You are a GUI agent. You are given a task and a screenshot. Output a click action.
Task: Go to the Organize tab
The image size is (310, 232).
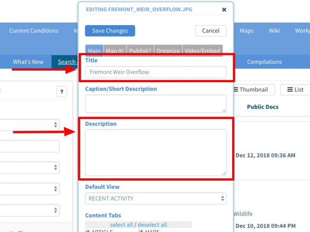point(168,51)
